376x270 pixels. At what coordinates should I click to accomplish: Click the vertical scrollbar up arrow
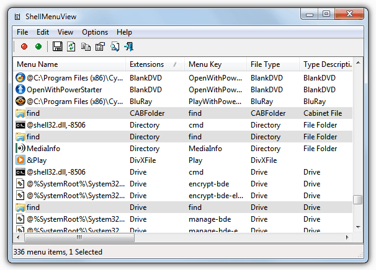click(358, 63)
